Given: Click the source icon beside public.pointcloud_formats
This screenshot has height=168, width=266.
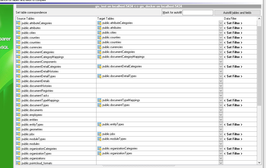Looking at the screenshot, I should (x=18, y=163).
